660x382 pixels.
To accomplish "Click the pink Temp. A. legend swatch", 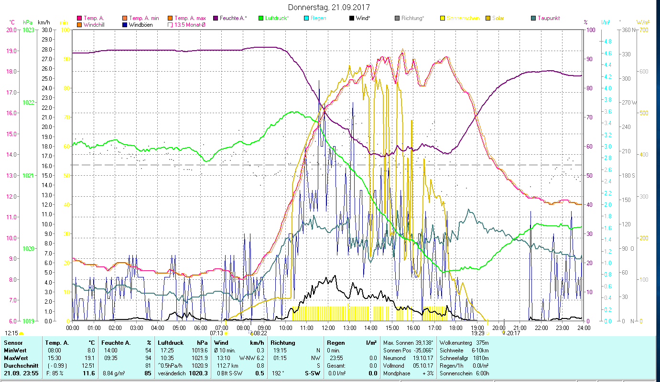I will click(x=79, y=19).
